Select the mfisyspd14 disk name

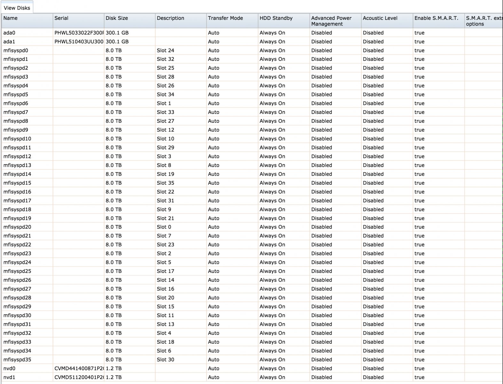coord(17,174)
